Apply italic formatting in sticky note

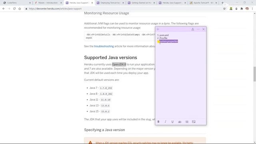pyautogui.click(x=165, y=122)
